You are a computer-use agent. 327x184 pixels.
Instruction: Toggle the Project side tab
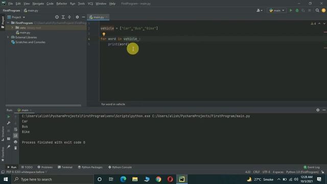3,22
